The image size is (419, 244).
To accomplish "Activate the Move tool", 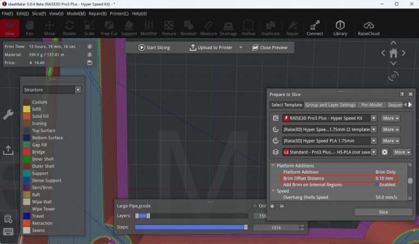I will point(50,28).
